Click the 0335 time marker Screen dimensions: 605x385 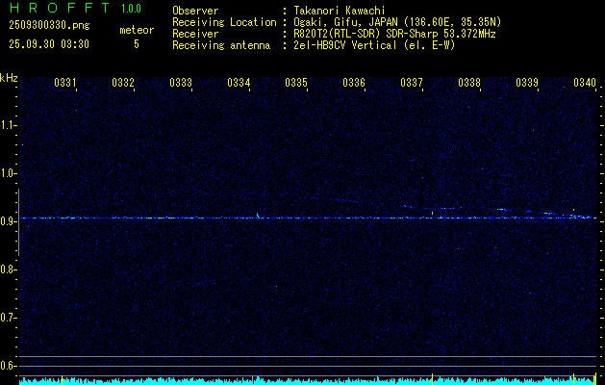[x=296, y=83]
